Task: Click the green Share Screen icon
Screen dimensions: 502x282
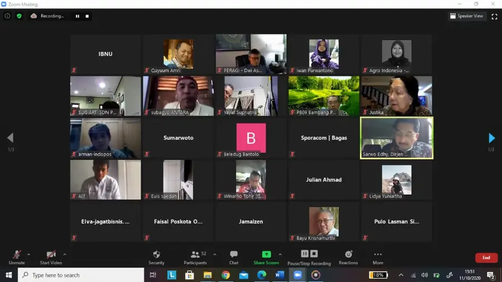Action: click(x=267, y=255)
